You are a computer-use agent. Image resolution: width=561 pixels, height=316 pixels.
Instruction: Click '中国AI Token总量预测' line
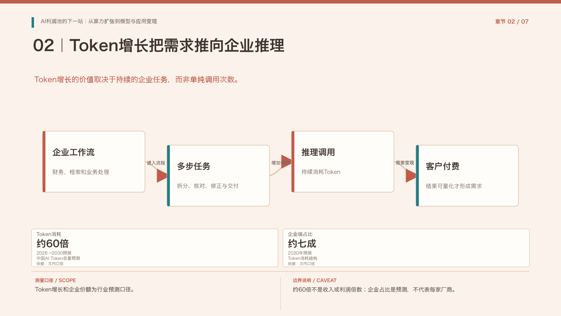coord(58,258)
